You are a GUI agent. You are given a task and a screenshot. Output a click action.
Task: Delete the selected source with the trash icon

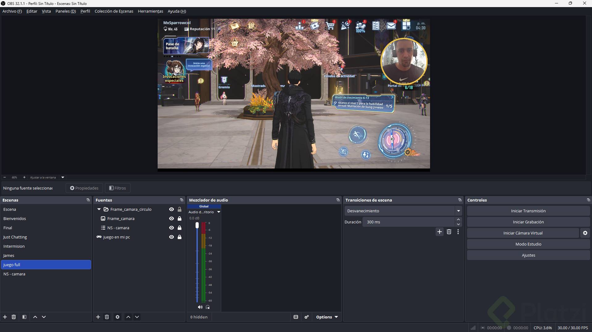(107, 317)
